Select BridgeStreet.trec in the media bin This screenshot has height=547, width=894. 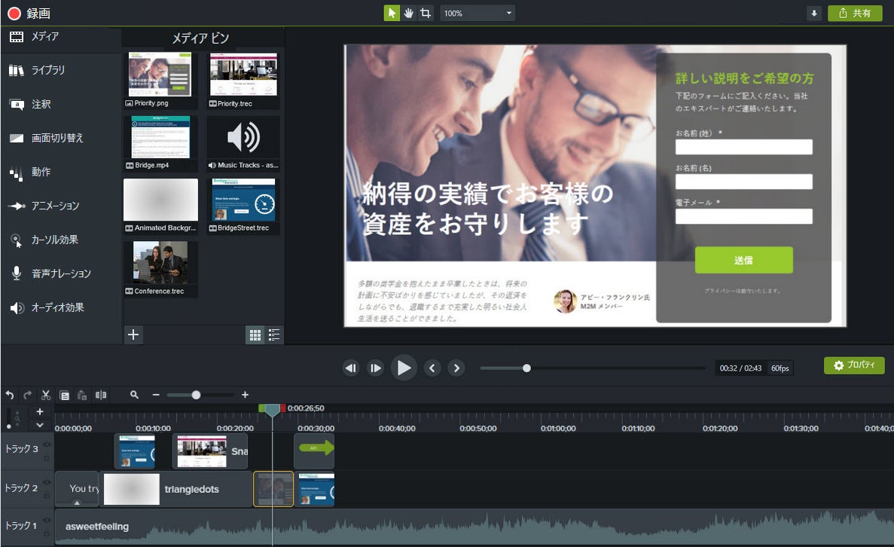[x=243, y=206]
